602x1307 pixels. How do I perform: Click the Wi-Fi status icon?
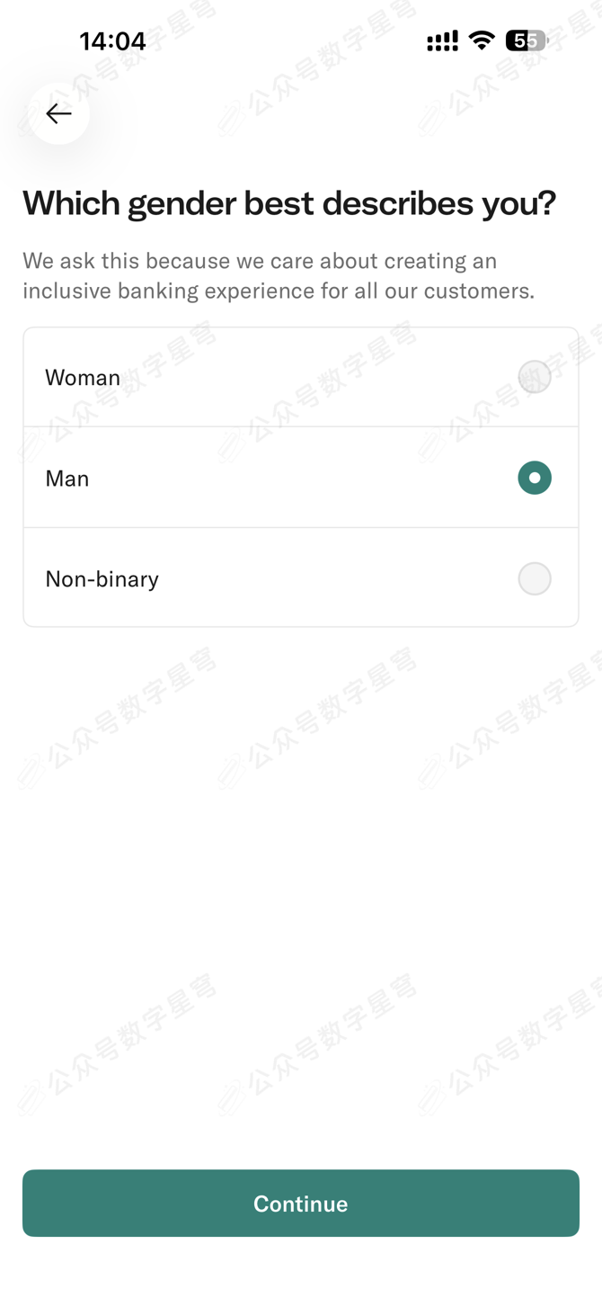coord(482,40)
